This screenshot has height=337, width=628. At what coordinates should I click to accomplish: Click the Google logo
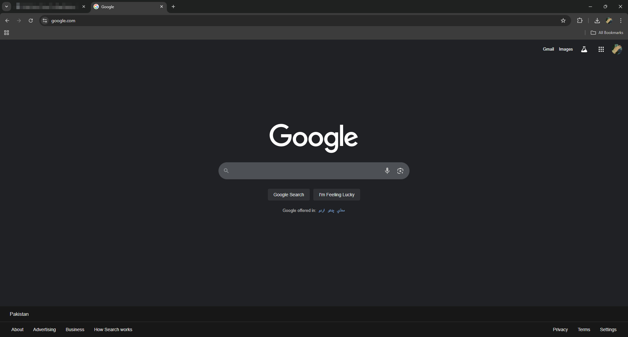[x=314, y=138]
